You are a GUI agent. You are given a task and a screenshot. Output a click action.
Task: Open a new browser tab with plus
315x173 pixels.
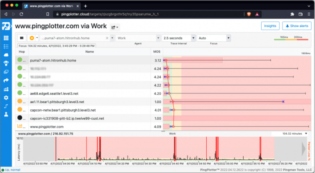[x=85, y=6]
